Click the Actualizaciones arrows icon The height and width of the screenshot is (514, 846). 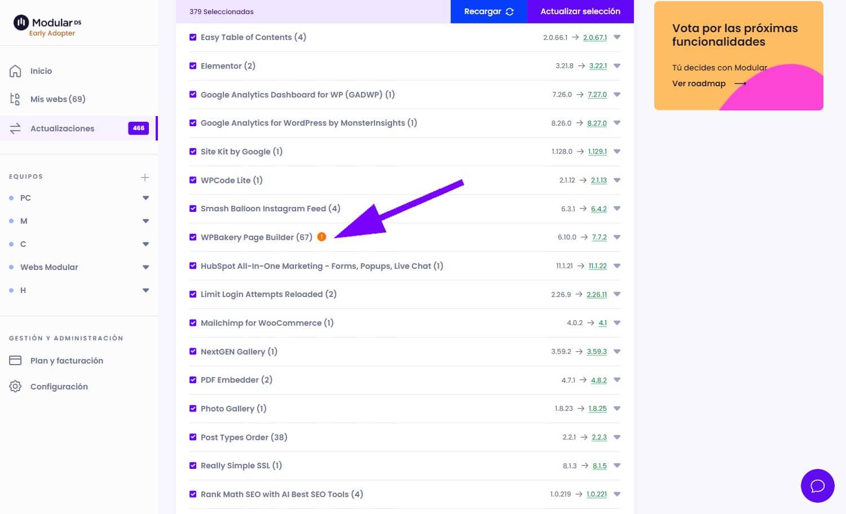point(15,128)
